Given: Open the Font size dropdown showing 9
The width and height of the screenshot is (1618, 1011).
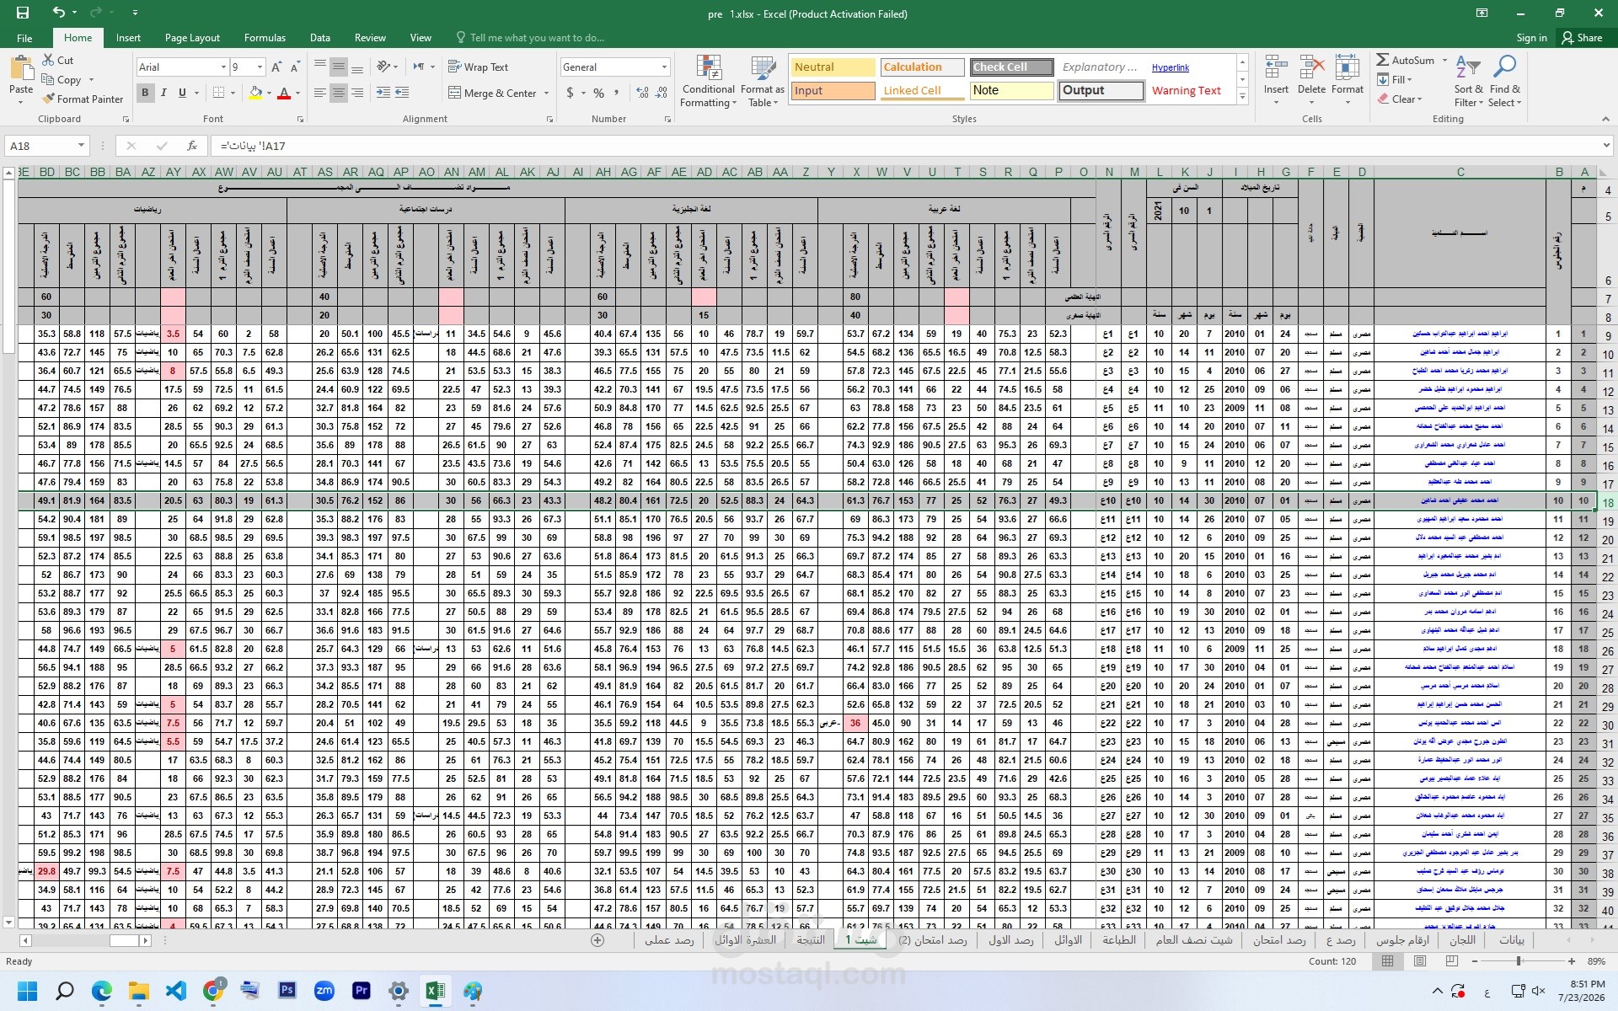Looking at the screenshot, I should [x=260, y=67].
